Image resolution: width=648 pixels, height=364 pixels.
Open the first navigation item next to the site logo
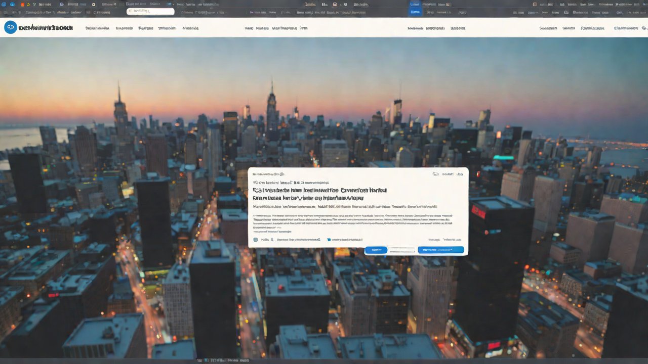coord(97,28)
